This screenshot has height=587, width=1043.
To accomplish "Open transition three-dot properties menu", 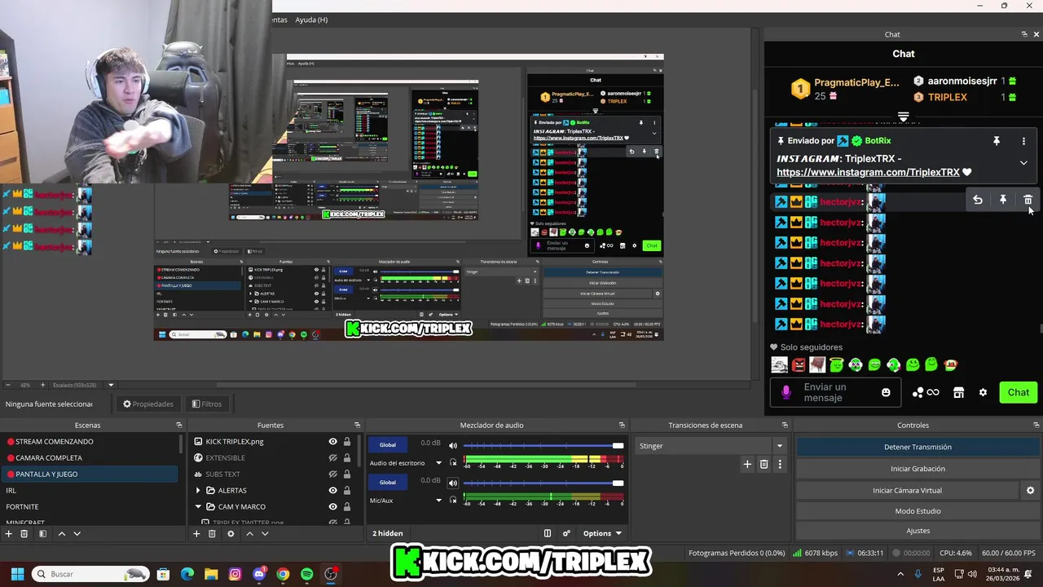I will [780, 464].
